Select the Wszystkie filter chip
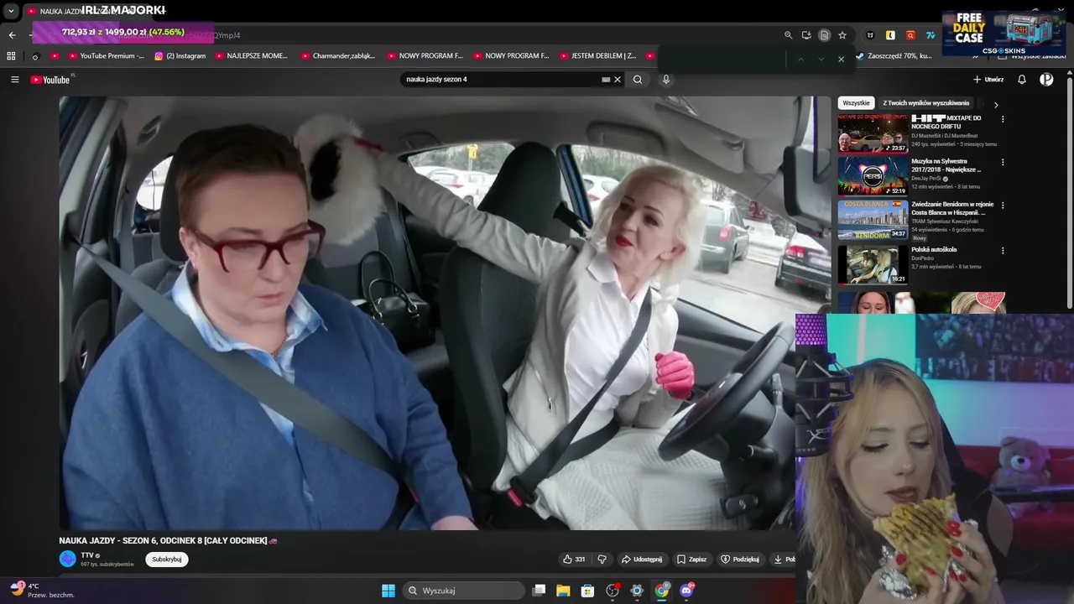1074x604 pixels. (856, 103)
